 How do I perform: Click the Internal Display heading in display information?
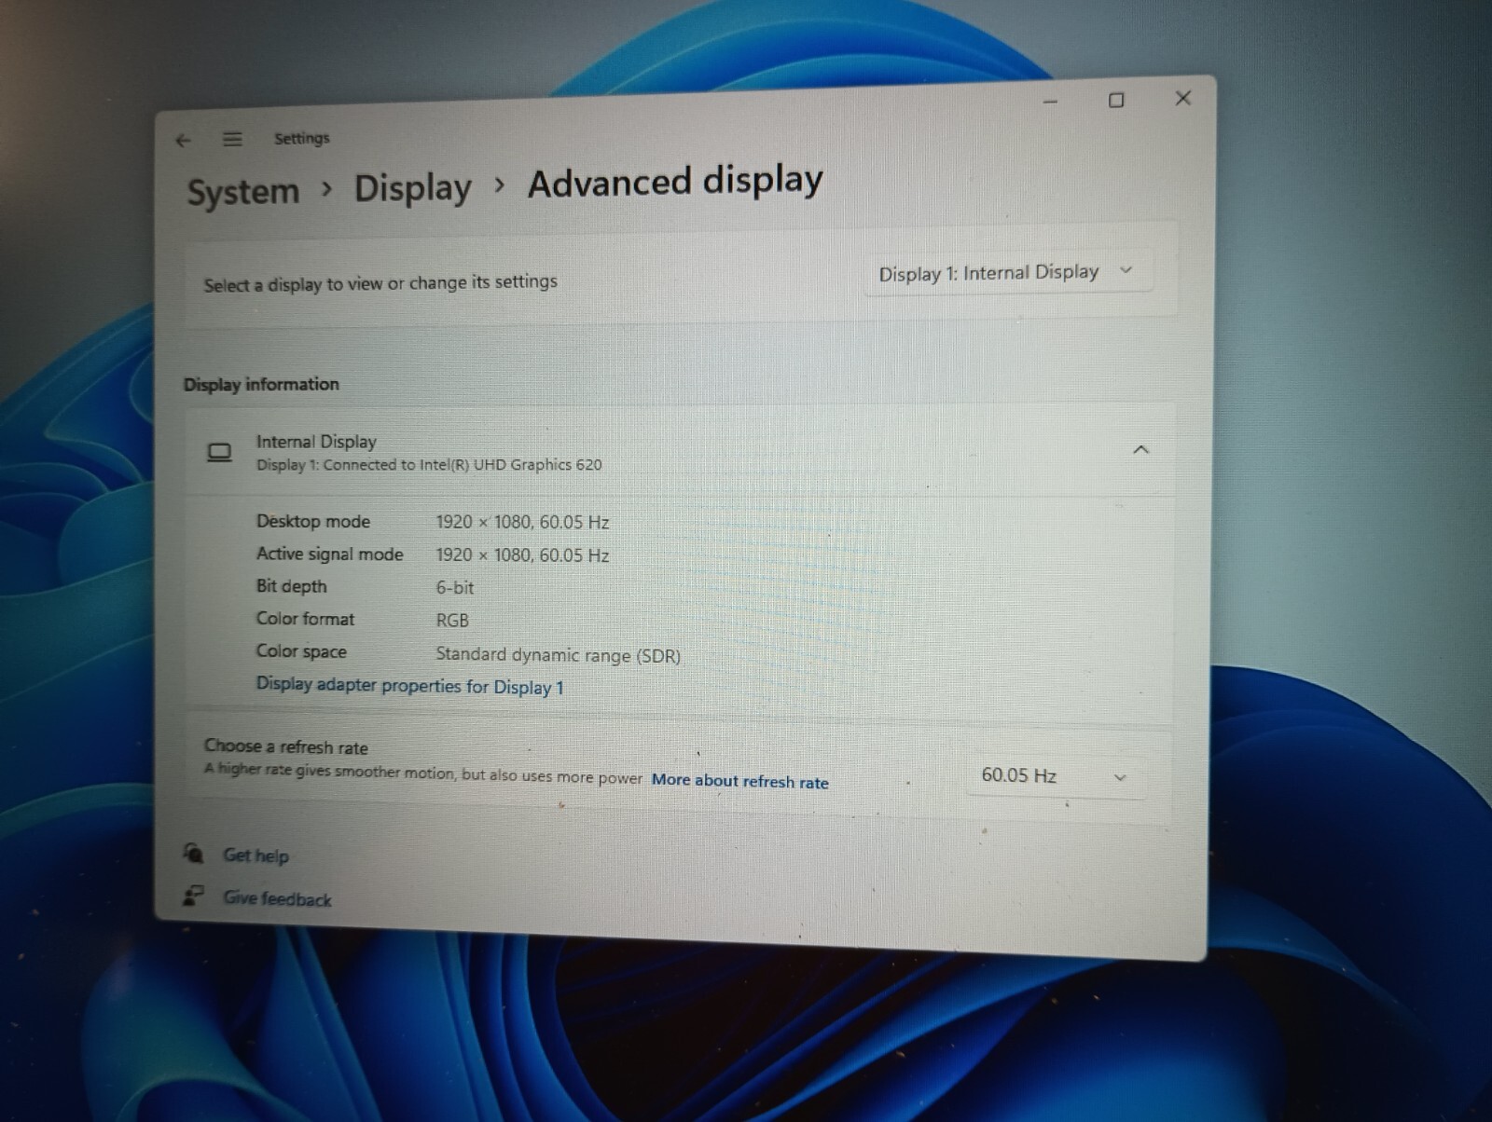[x=316, y=442]
